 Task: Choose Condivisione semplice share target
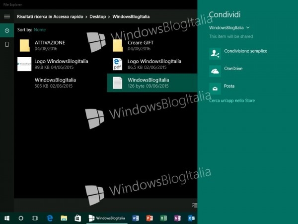click(245, 51)
